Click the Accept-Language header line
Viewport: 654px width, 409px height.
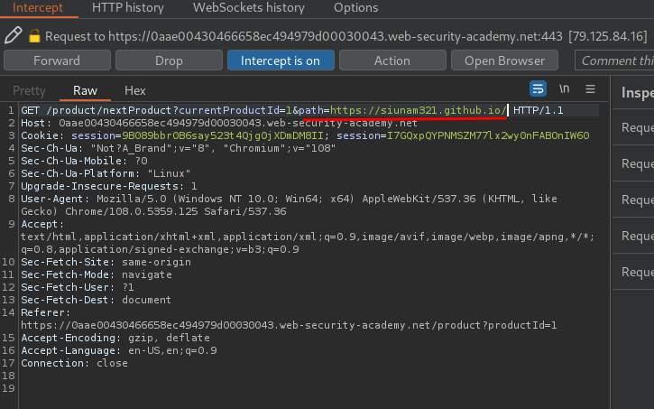click(119, 350)
